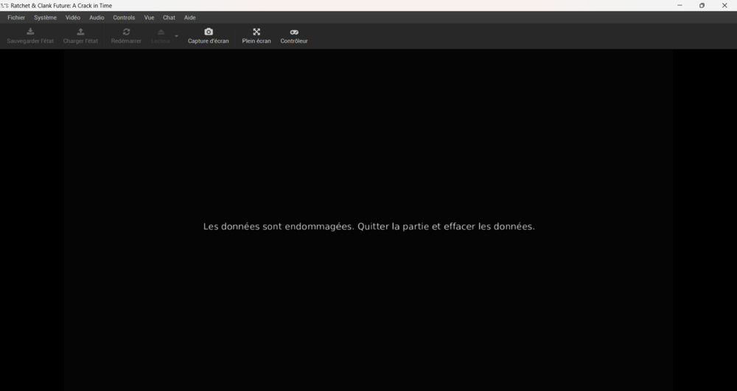
Task: Click the Capture d'écran camera icon
Action: coord(209,32)
